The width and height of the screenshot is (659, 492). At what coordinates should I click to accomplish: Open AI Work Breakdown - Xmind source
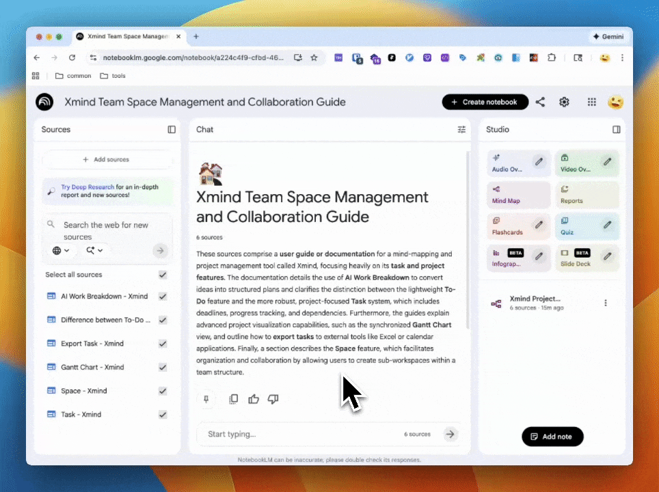tap(104, 296)
